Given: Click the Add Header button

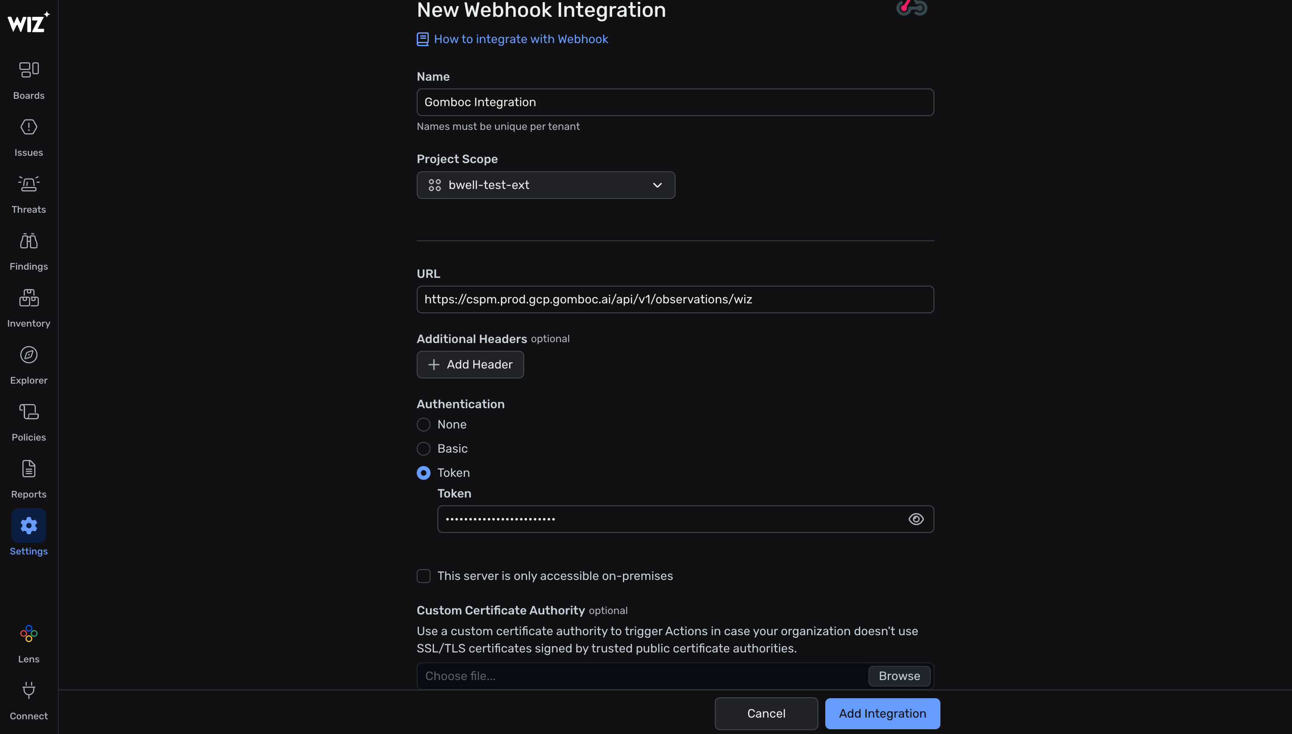Looking at the screenshot, I should 470,365.
